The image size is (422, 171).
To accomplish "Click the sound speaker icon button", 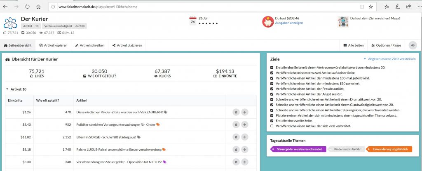I will [413, 45].
